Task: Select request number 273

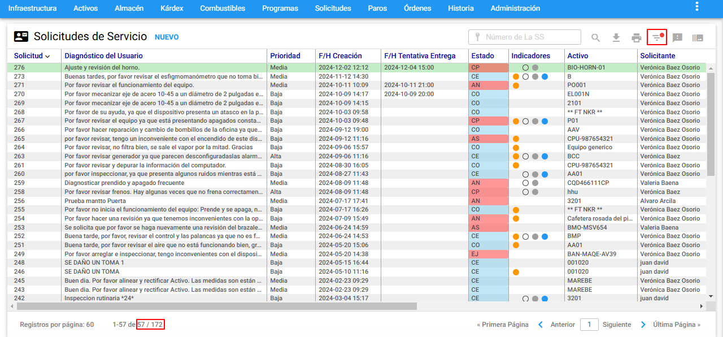Action: (x=19, y=76)
